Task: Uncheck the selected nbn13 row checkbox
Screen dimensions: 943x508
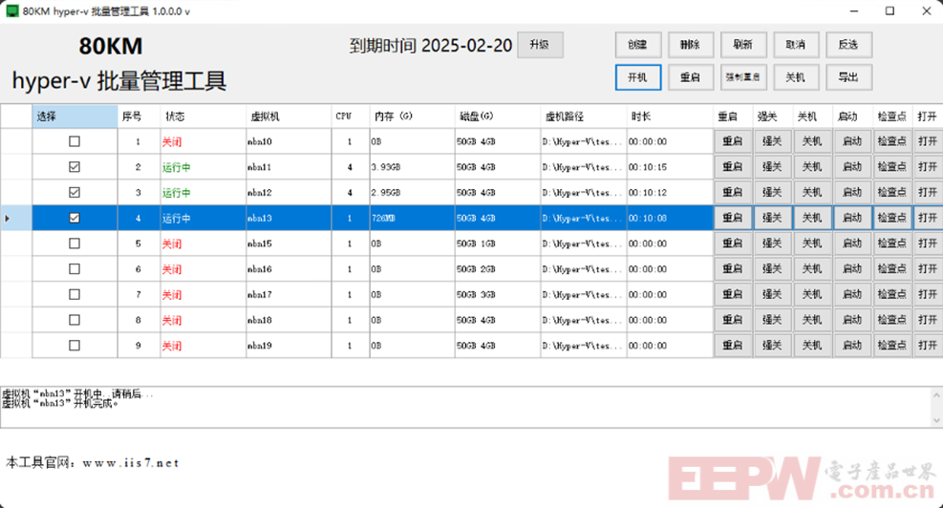Action: [x=75, y=218]
